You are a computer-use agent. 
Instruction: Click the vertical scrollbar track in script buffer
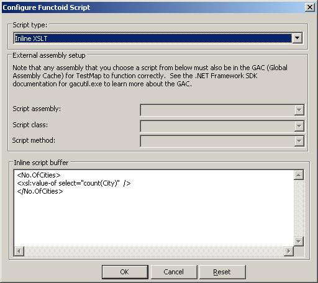299,208
